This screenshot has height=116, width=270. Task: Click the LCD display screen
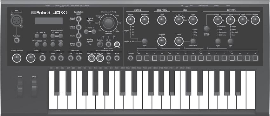(49, 21)
